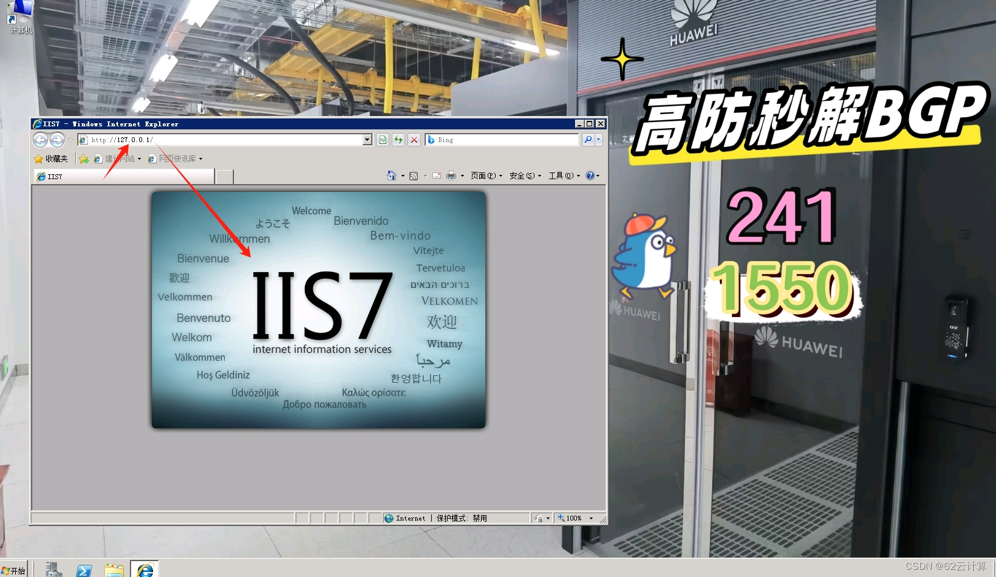Click the 建议网站 favorites bar item
This screenshot has height=577, width=996.
tap(120, 159)
